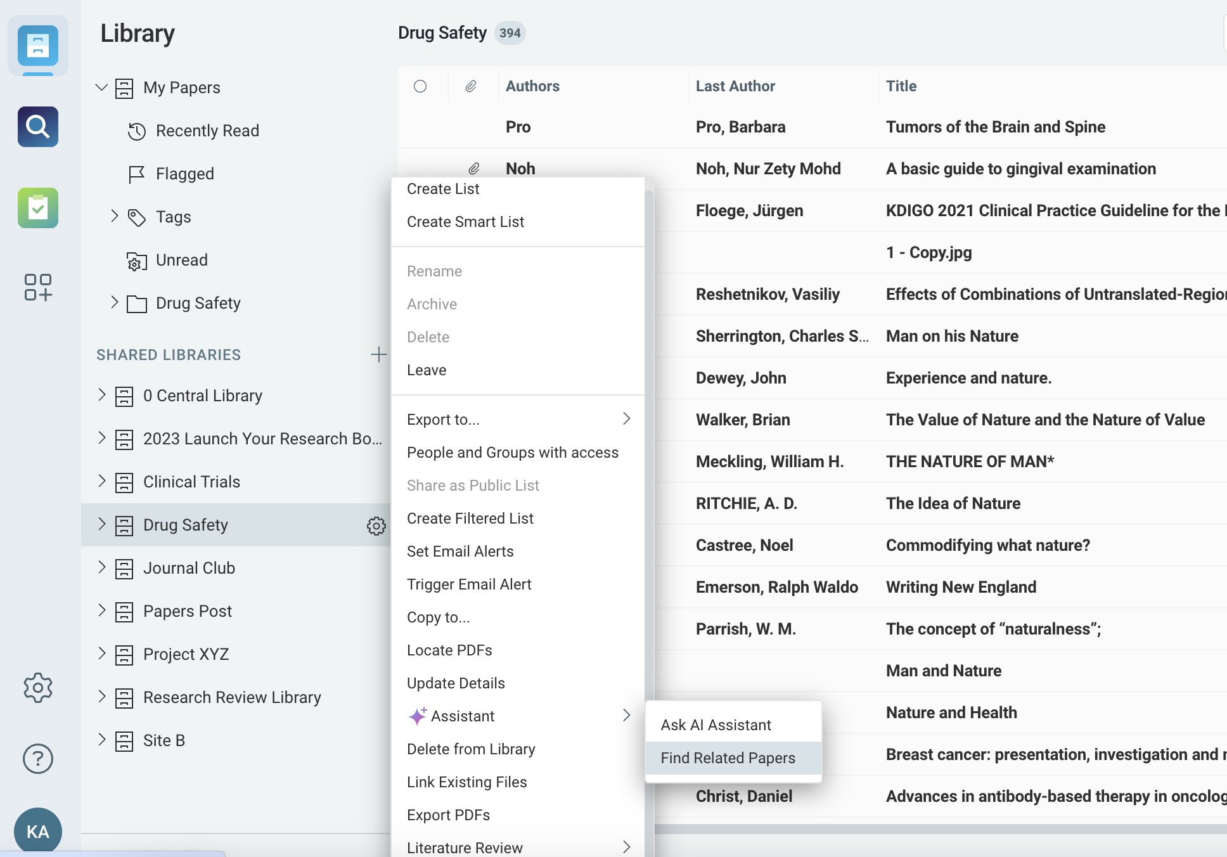Viewport: 1227px width, 857px height.
Task: Click Ask AI Assistant
Action: pyautogui.click(x=716, y=725)
